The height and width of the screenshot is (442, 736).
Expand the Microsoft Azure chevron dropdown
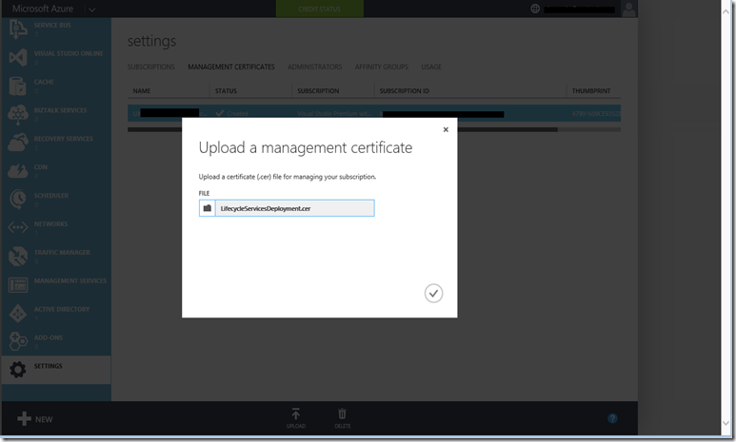(x=92, y=10)
